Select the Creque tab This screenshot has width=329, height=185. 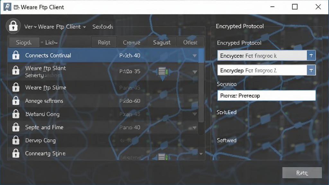pyautogui.click(x=131, y=42)
